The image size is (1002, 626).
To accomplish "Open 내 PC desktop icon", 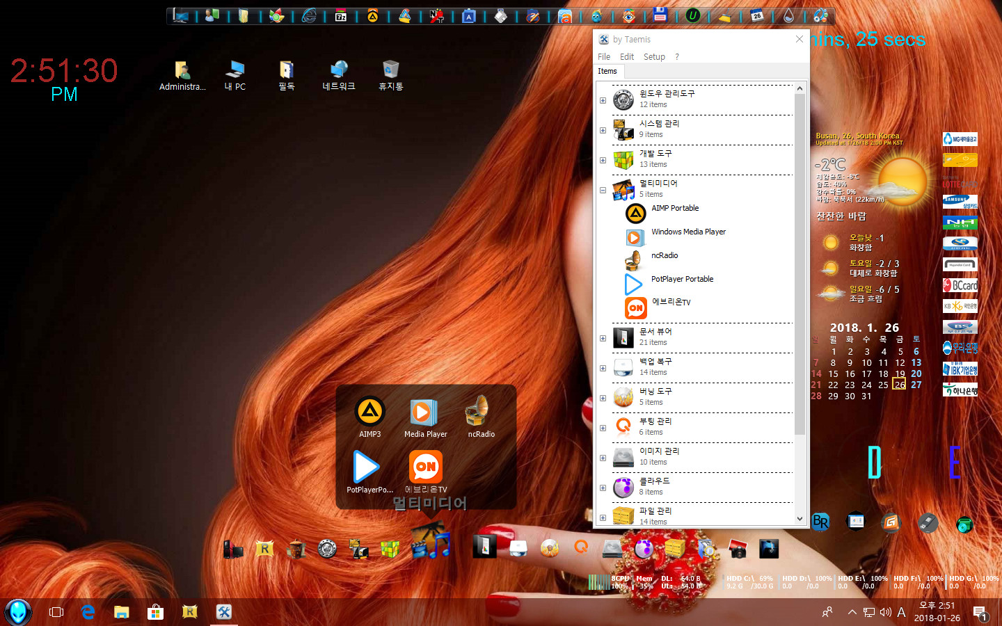I will coord(234,75).
